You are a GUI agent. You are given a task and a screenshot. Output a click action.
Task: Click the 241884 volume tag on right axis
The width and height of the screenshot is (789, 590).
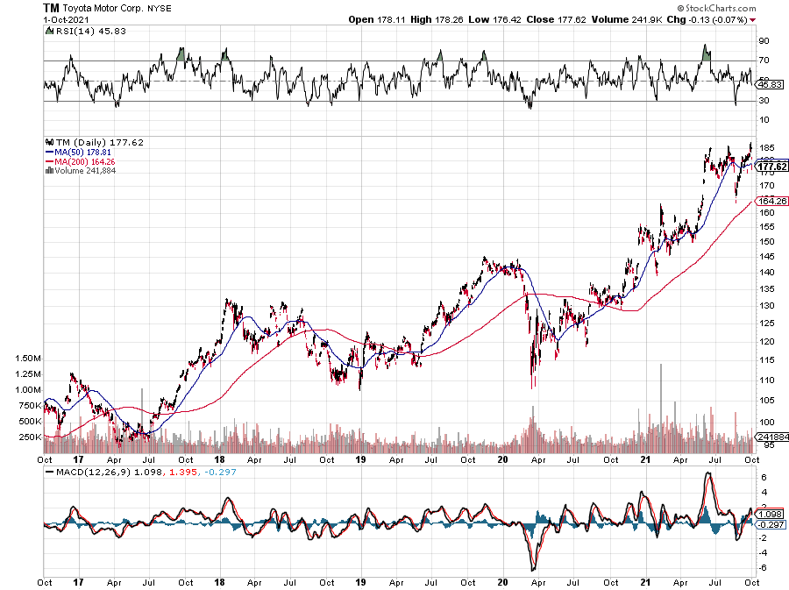point(773,437)
